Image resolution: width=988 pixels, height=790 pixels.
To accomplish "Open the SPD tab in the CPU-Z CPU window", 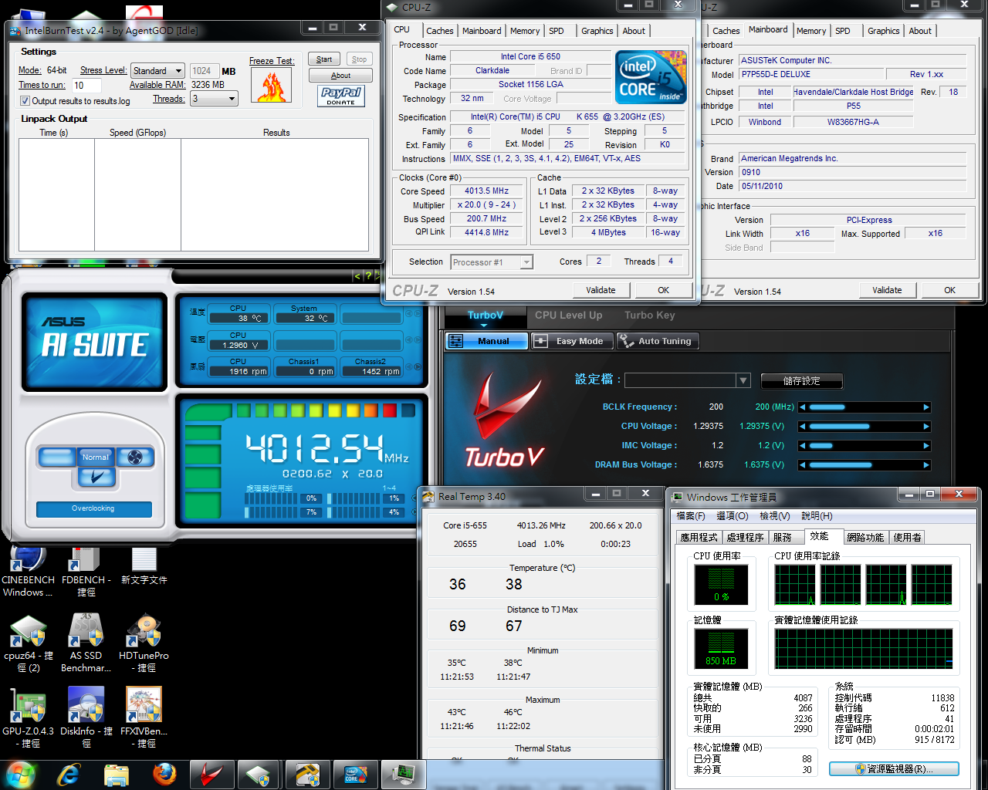I will [x=557, y=31].
